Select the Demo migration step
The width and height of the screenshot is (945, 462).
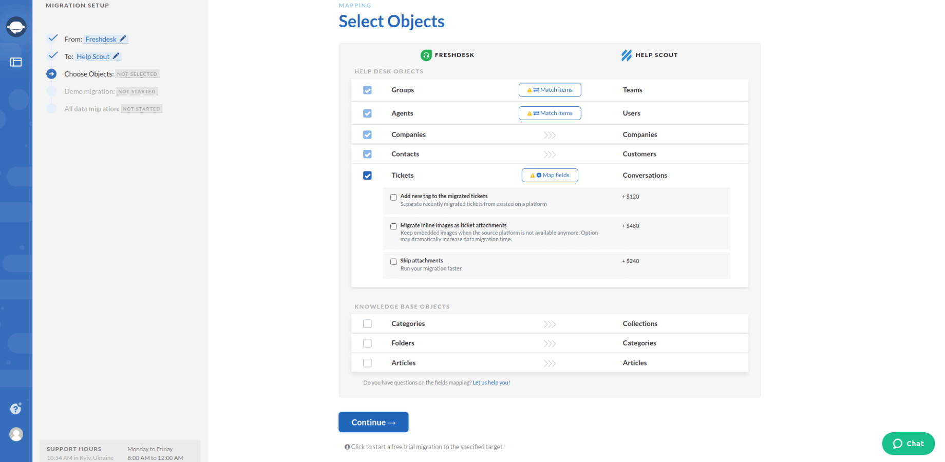point(89,91)
